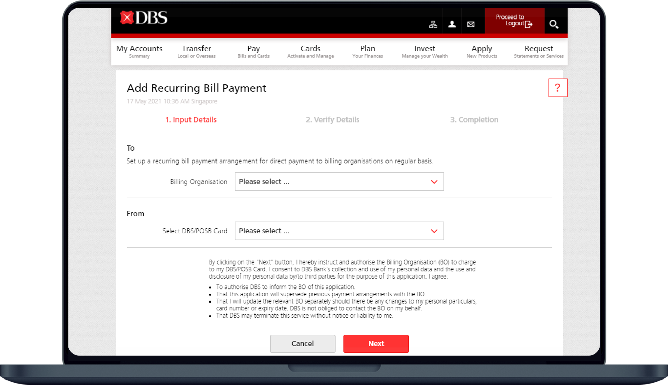
Task: Open the My Accounts menu
Action: (x=139, y=51)
